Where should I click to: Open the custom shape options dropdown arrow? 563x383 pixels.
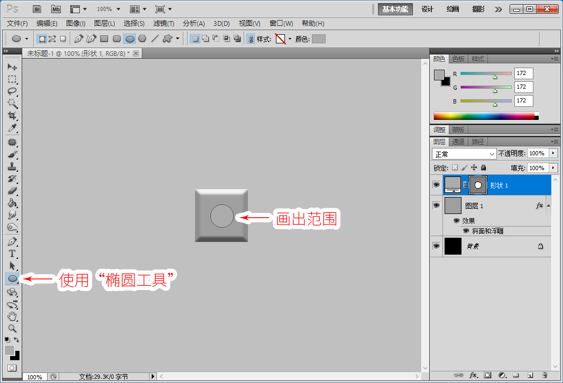[178, 39]
